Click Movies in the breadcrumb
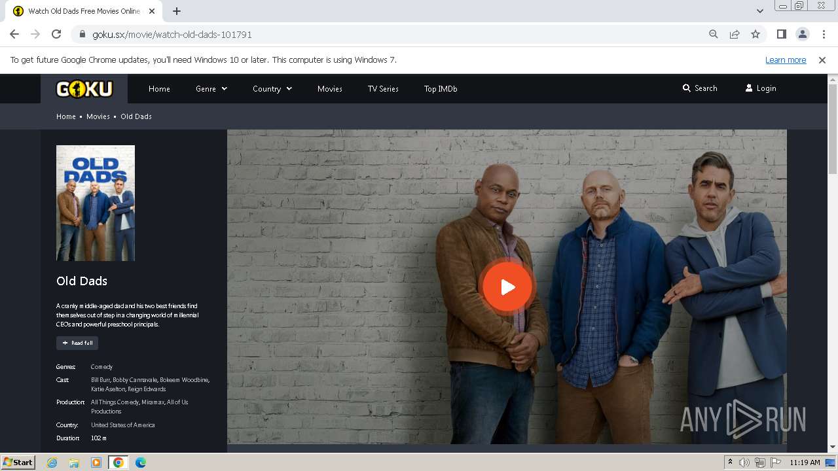838x471 pixels. point(98,116)
